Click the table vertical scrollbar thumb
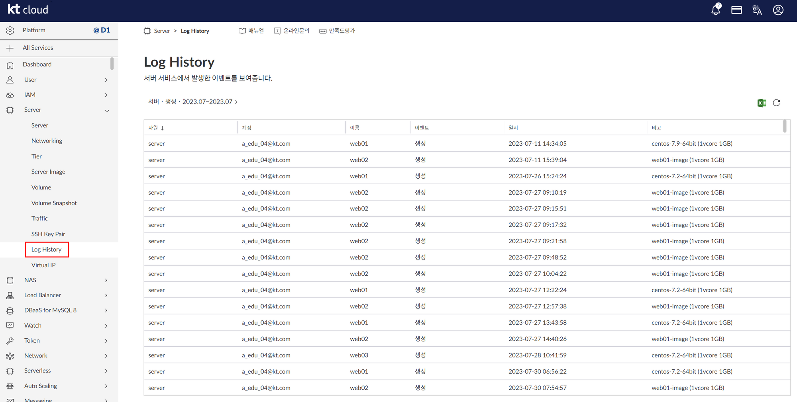Image resolution: width=797 pixels, height=402 pixels. 785,126
